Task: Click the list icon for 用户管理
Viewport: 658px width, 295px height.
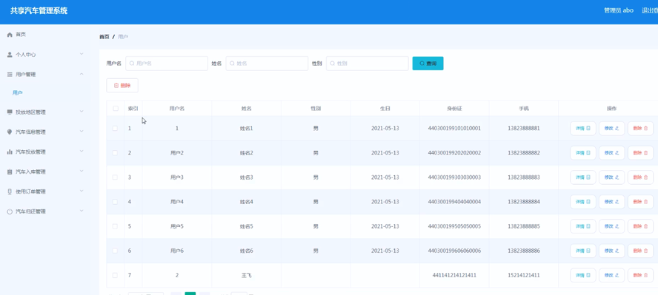Action: tap(10, 75)
